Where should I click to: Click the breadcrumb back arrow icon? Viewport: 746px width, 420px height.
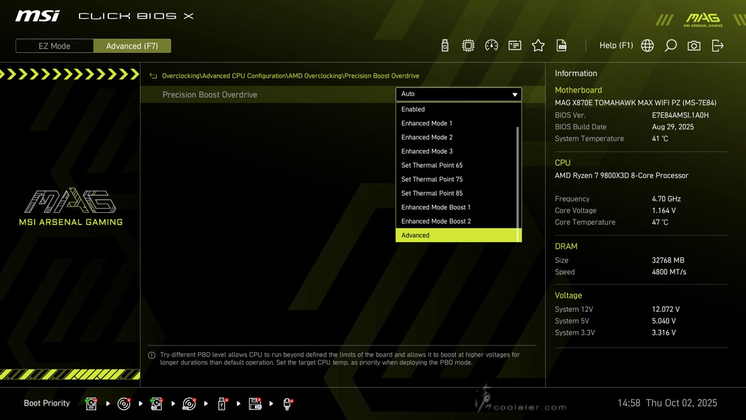153,76
